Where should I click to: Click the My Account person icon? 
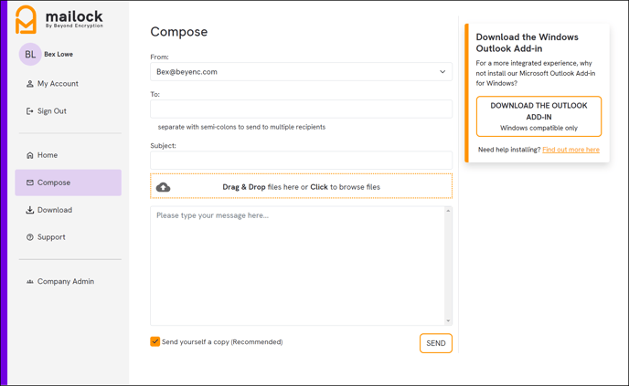point(29,84)
